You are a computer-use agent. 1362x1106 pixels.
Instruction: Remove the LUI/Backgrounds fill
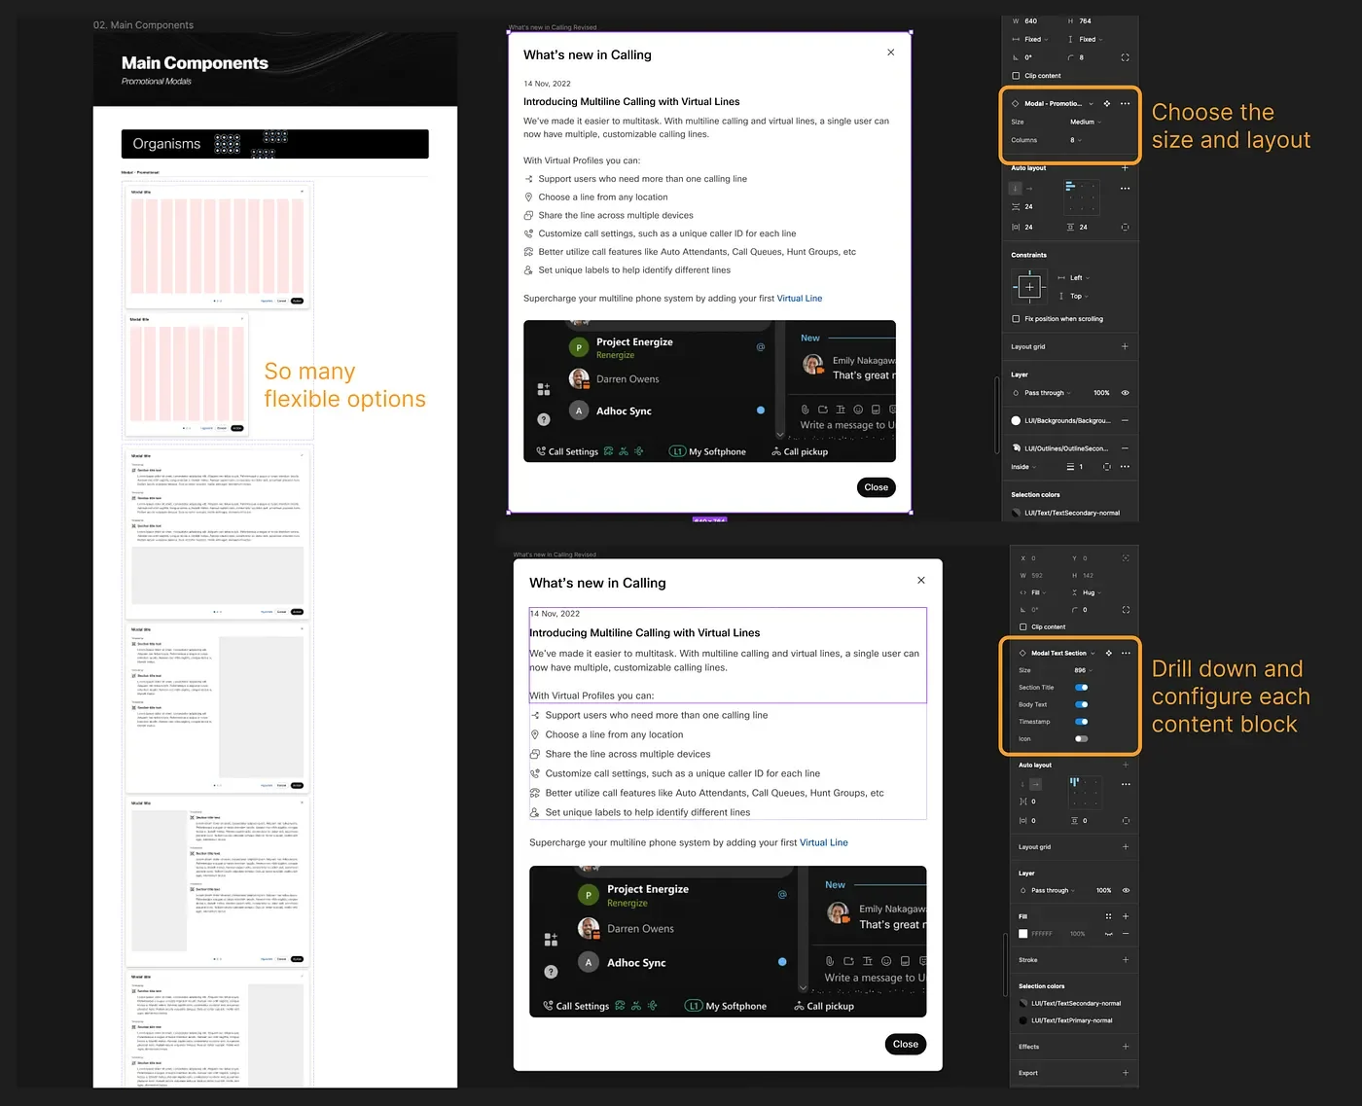tap(1126, 420)
